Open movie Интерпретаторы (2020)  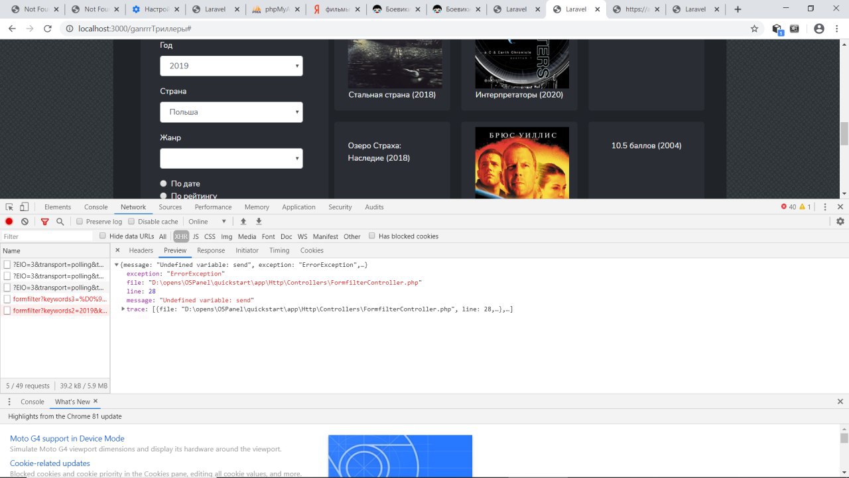click(x=519, y=95)
